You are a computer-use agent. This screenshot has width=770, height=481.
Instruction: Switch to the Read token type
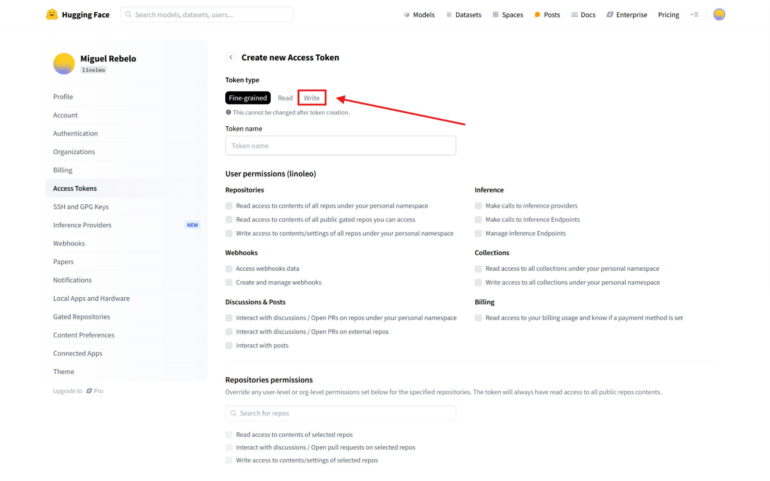tap(285, 98)
